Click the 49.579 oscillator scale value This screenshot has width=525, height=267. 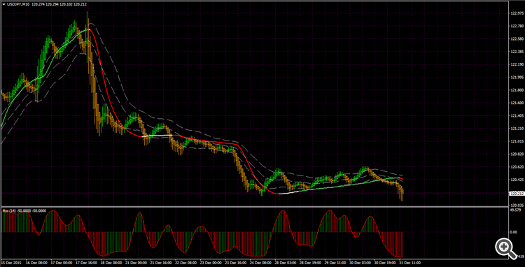pos(516,210)
